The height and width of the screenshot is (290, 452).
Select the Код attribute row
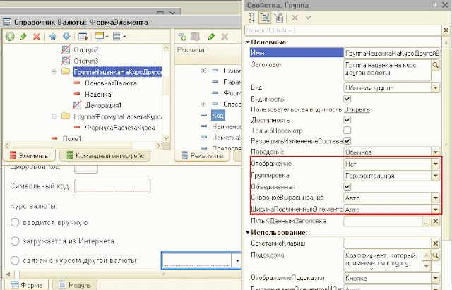[x=218, y=116]
